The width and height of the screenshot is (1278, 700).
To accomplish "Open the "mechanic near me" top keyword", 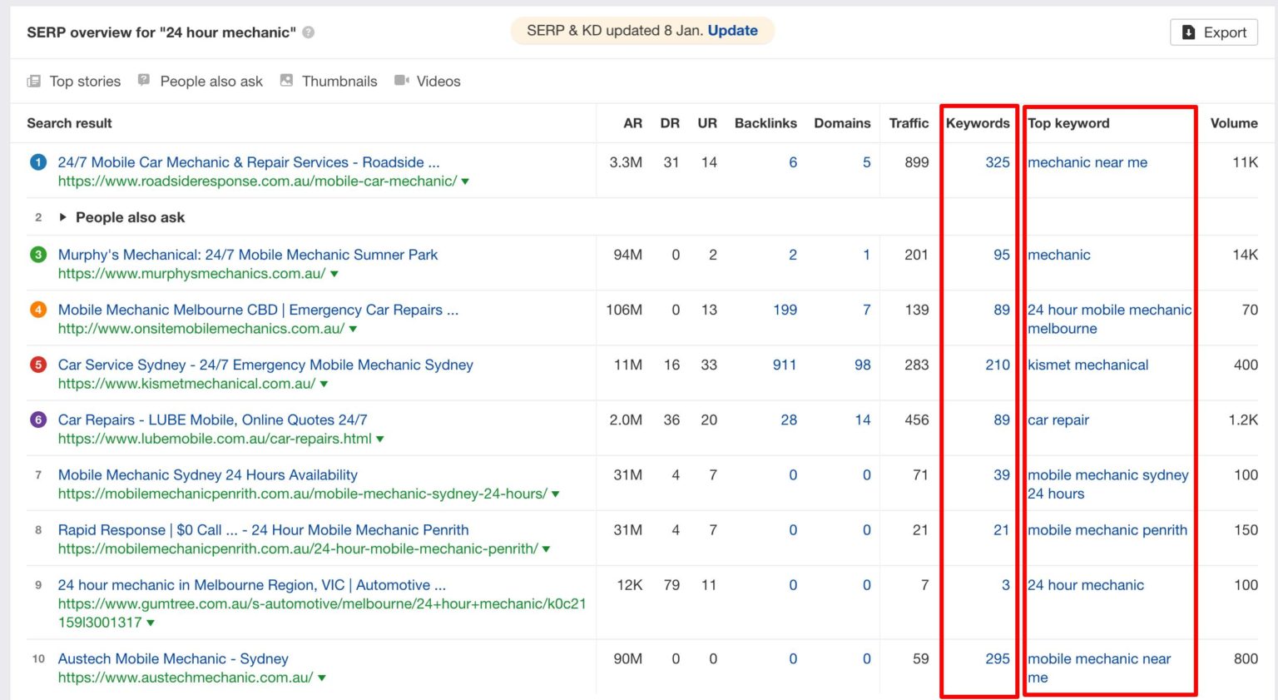I will tap(1087, 162).
